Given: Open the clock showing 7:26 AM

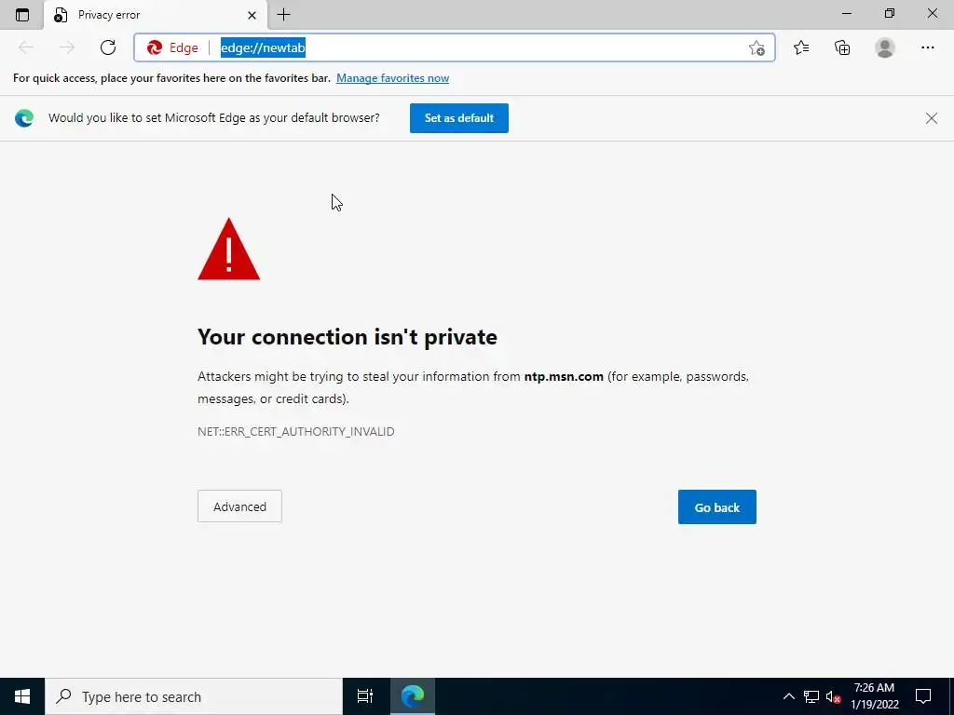Looking at the screenshot, I should click(874, 696).
